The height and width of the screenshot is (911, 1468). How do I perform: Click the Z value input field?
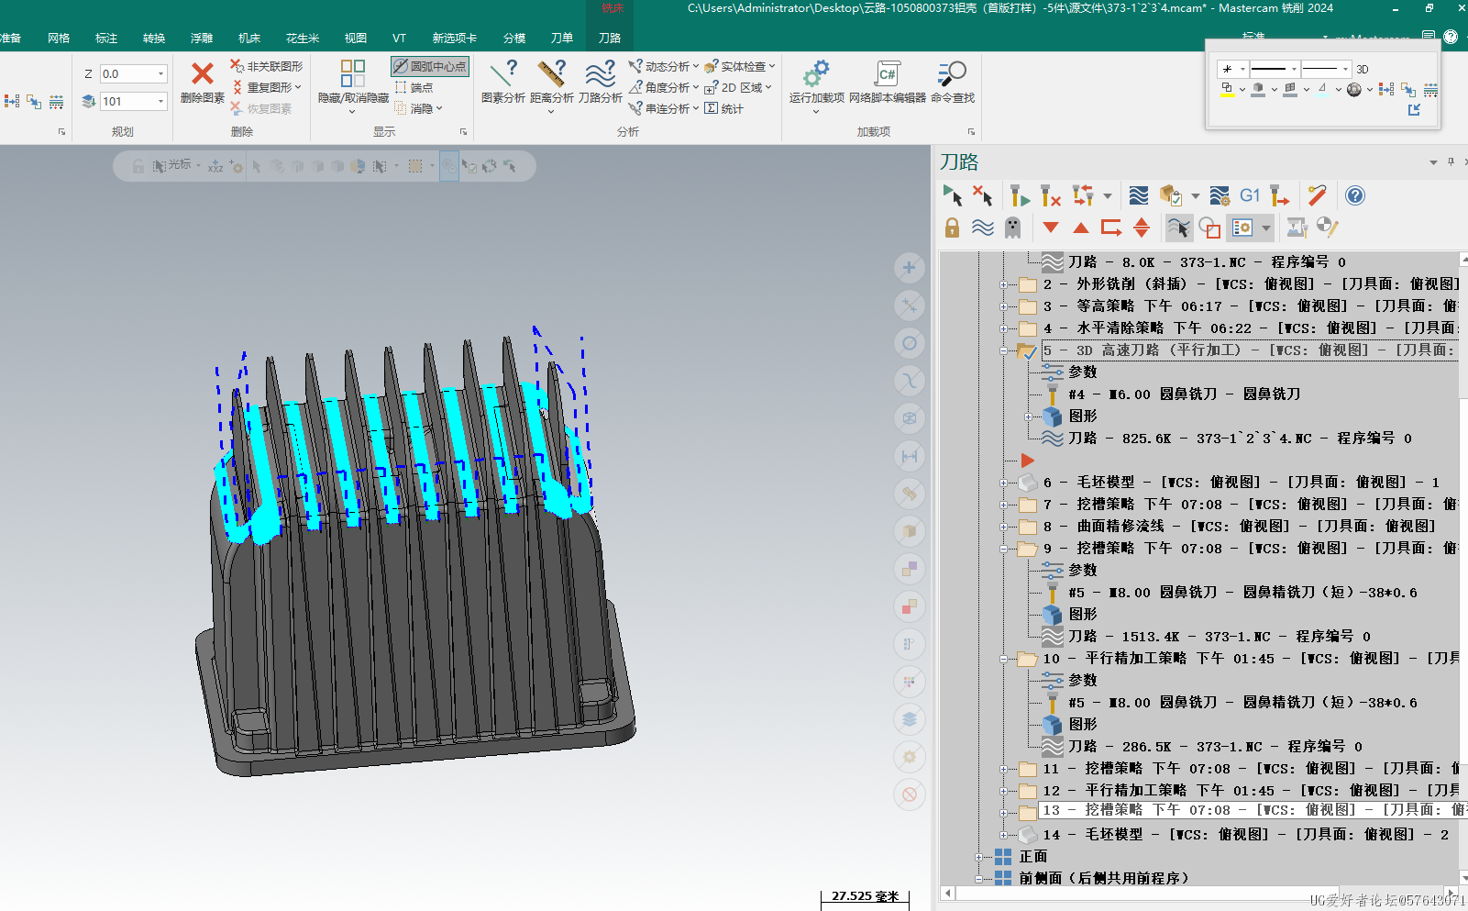point(127,73)
